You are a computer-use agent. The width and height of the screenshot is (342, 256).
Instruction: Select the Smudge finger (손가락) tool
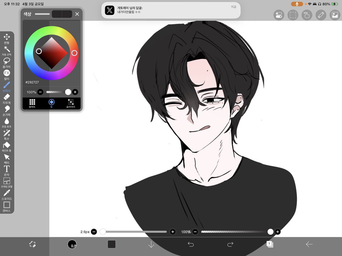pos(7,111)
